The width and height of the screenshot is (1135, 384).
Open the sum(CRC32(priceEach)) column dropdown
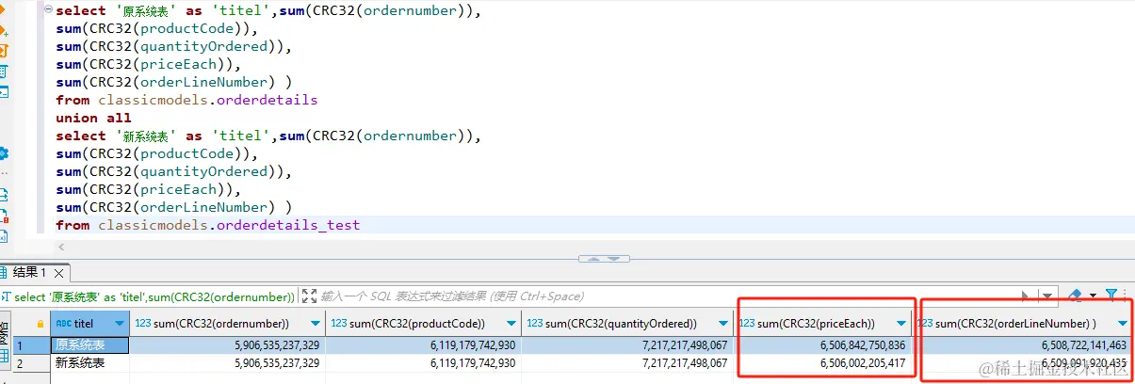(901, 324)
